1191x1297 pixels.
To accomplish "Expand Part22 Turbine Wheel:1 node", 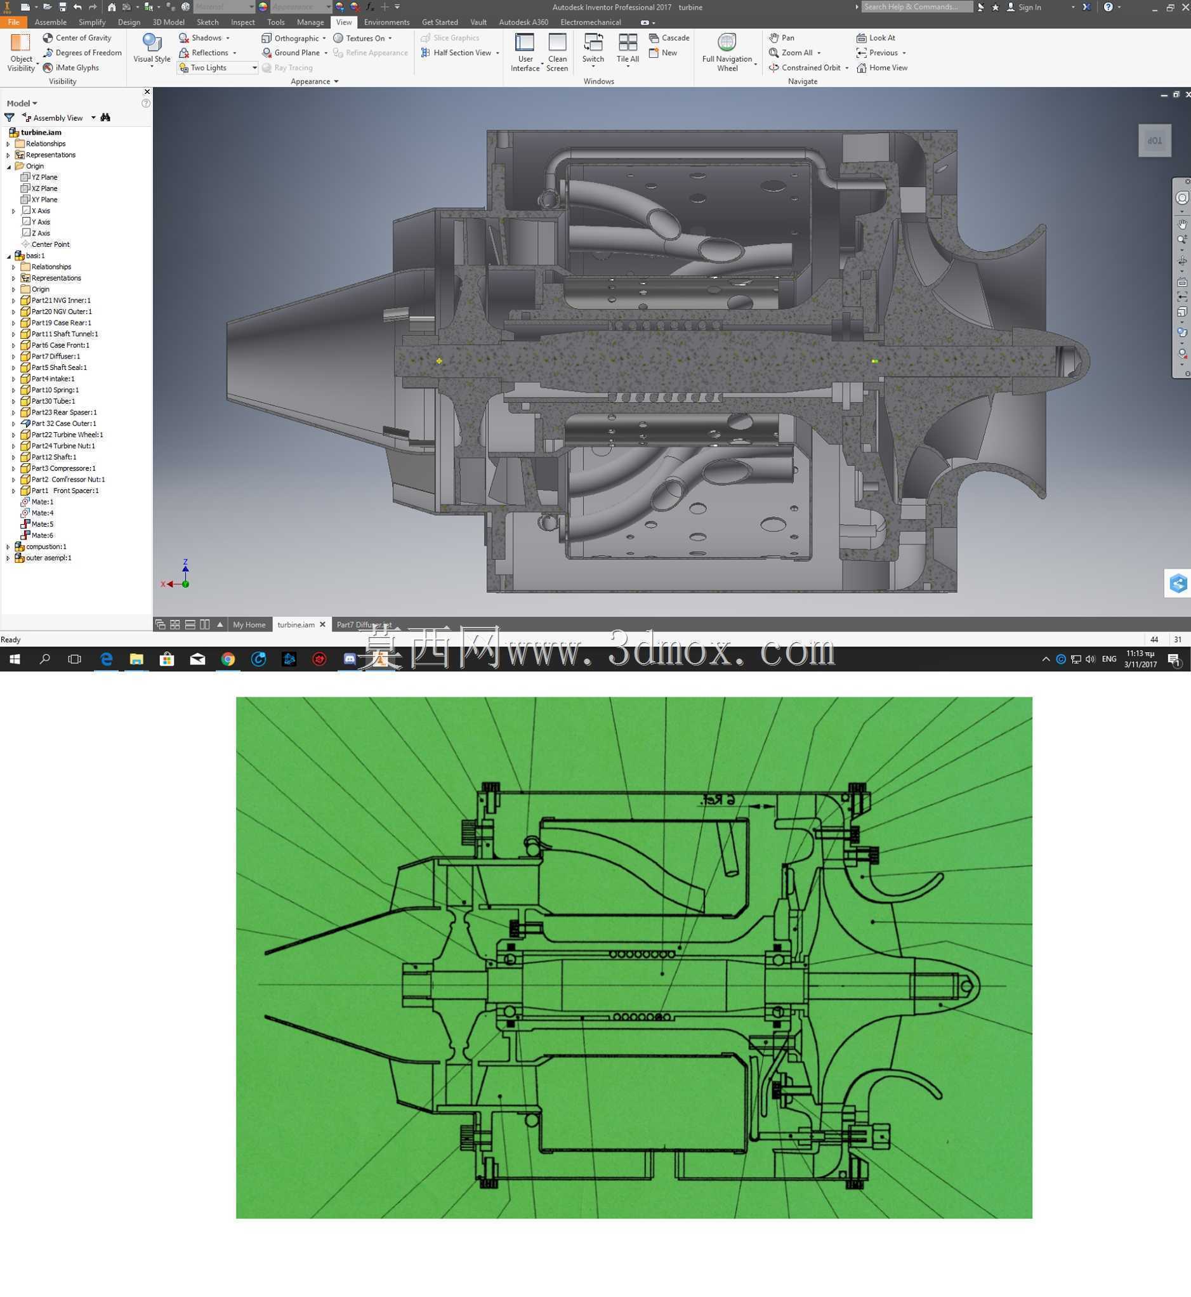I will (13, 435).
